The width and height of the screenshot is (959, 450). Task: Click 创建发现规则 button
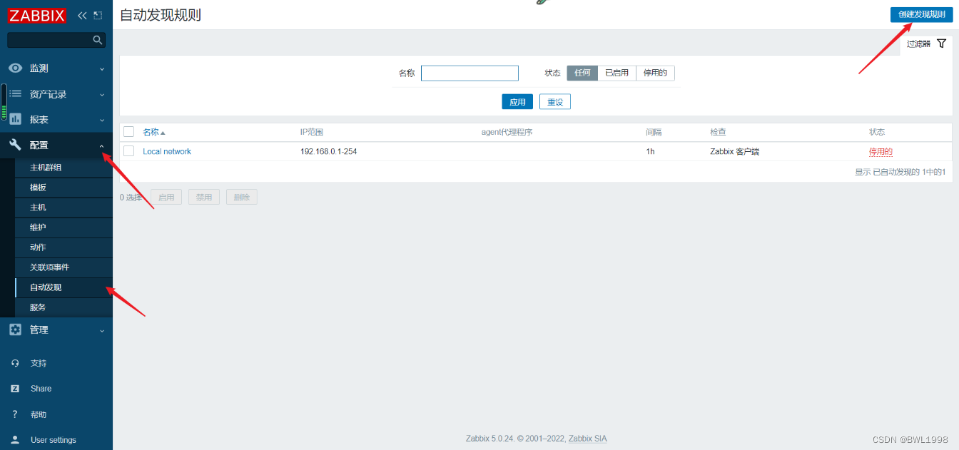click(921, 14)
